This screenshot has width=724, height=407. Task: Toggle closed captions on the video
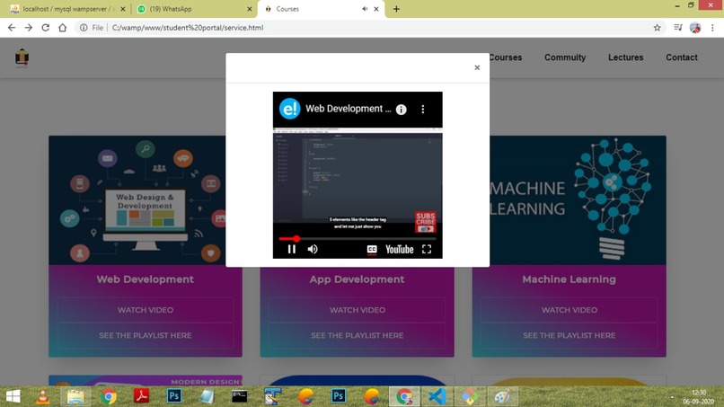click(x=372, y=250)
